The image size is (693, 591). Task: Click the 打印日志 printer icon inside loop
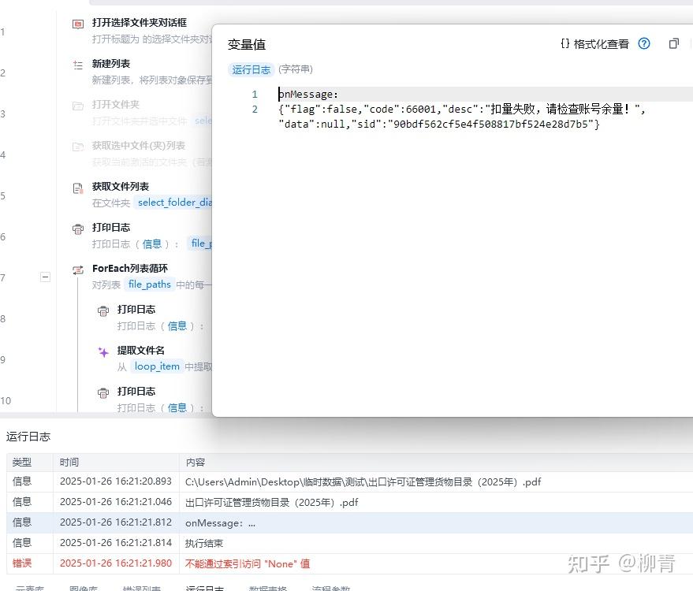click(102, 309)
